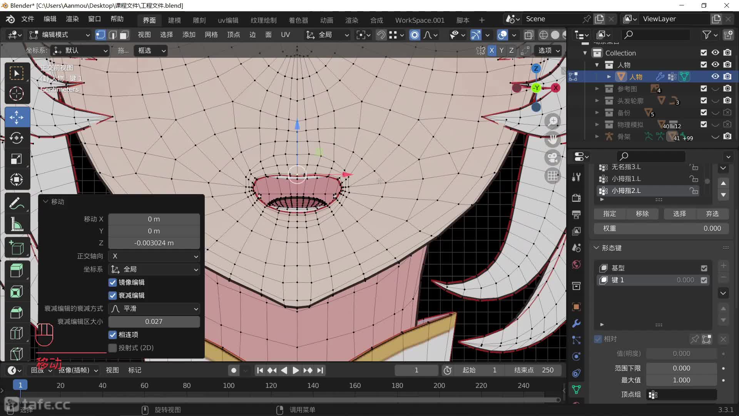Toggle proportional editing in header
Image resolution: width=739 pixels, height=416 pixels.
(415, 35)
